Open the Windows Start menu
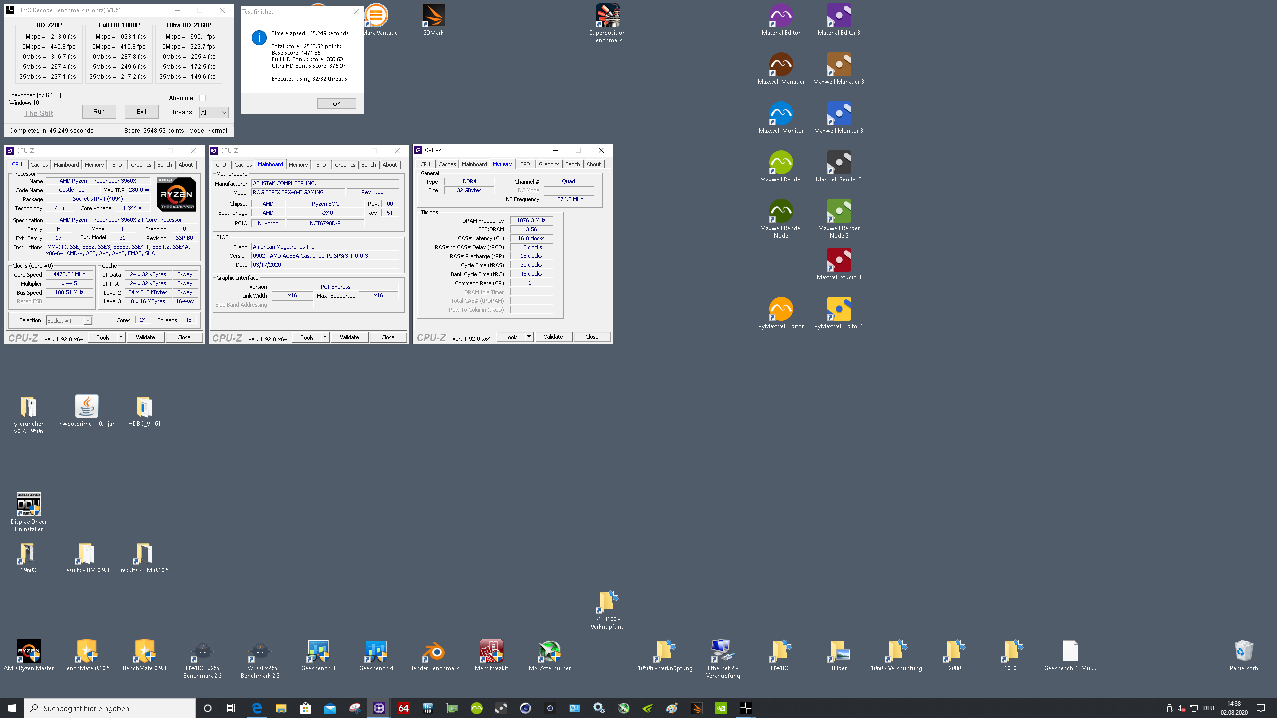 12,708
